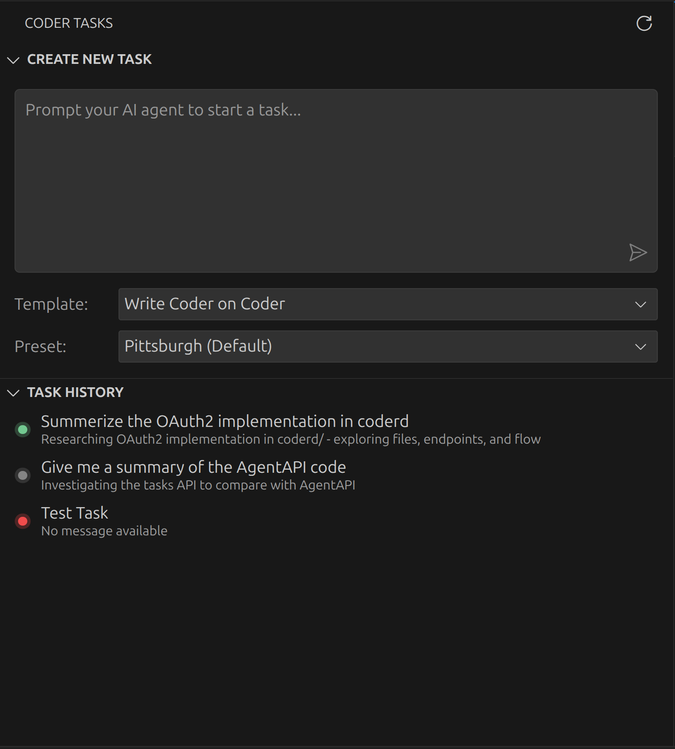675x749 pixels.
Task: Click the send arrow to submit the prompt
Action: point(638,252)
